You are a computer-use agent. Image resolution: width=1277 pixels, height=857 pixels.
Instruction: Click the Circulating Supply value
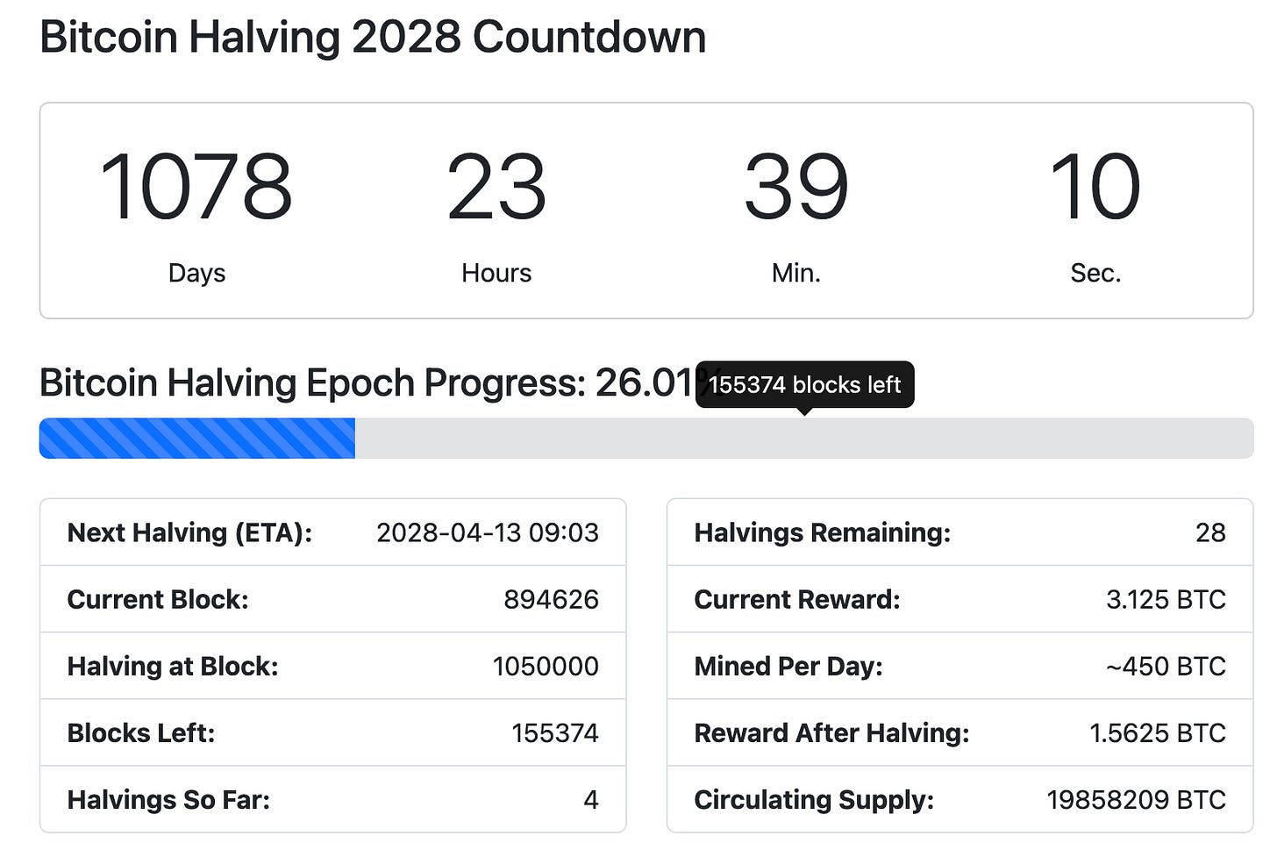1136,799
